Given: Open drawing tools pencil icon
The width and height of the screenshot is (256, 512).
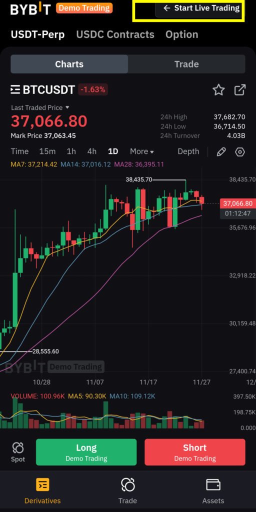Looking at the screenshot, I should [221, 151].
